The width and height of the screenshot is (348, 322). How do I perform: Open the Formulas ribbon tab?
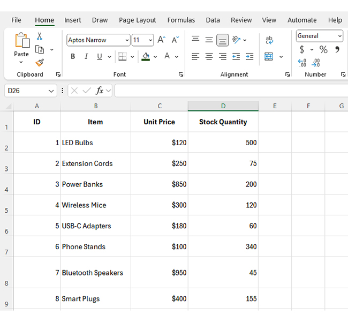[x=181, y=20]
